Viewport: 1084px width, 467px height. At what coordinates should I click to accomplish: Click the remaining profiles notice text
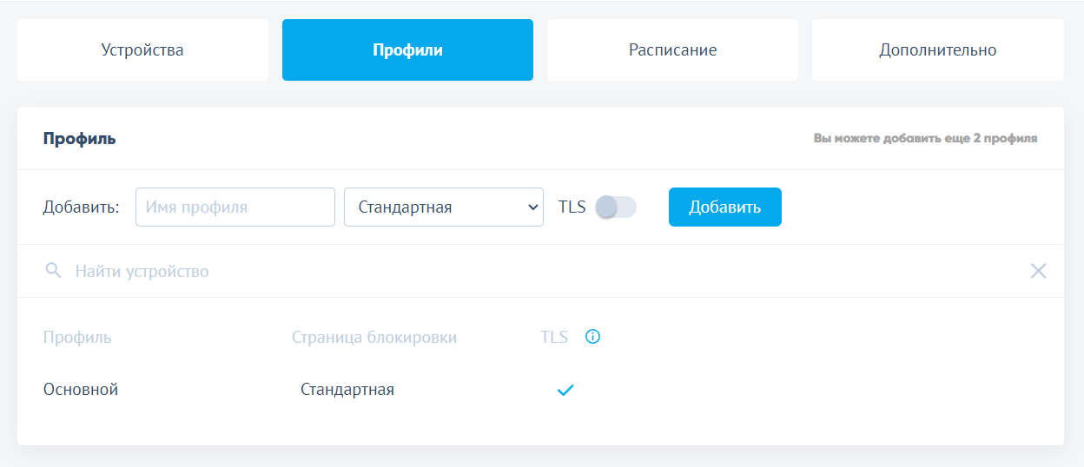925,139
